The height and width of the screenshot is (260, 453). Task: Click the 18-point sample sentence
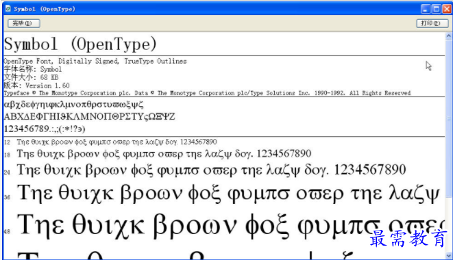coord(164,153)
